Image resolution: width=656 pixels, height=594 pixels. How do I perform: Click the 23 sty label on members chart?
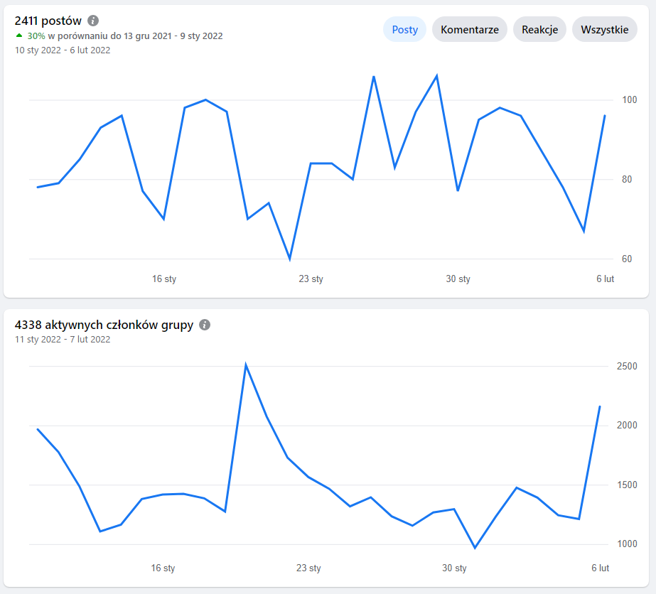point(308,568)
